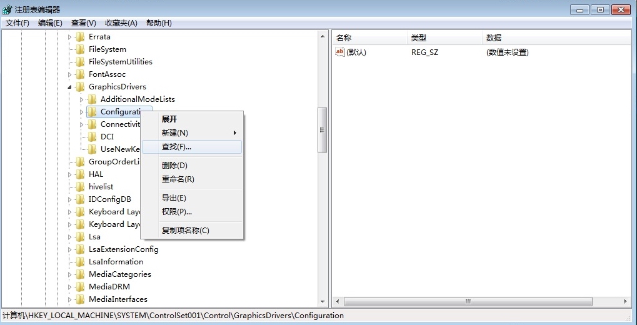Open the 编辑(E) menu in menu bar
The image size is (637, 325).
pos(50,23)
